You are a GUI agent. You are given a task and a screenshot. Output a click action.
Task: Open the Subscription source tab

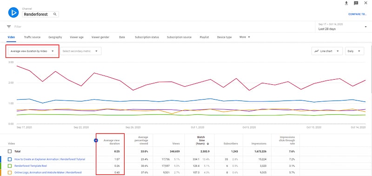179,37
